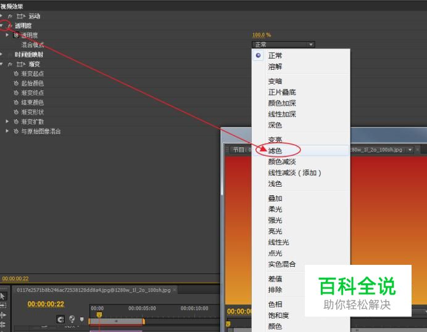Toggle animation stopwatch for 渐变扩散

click(x=16, y=121)
